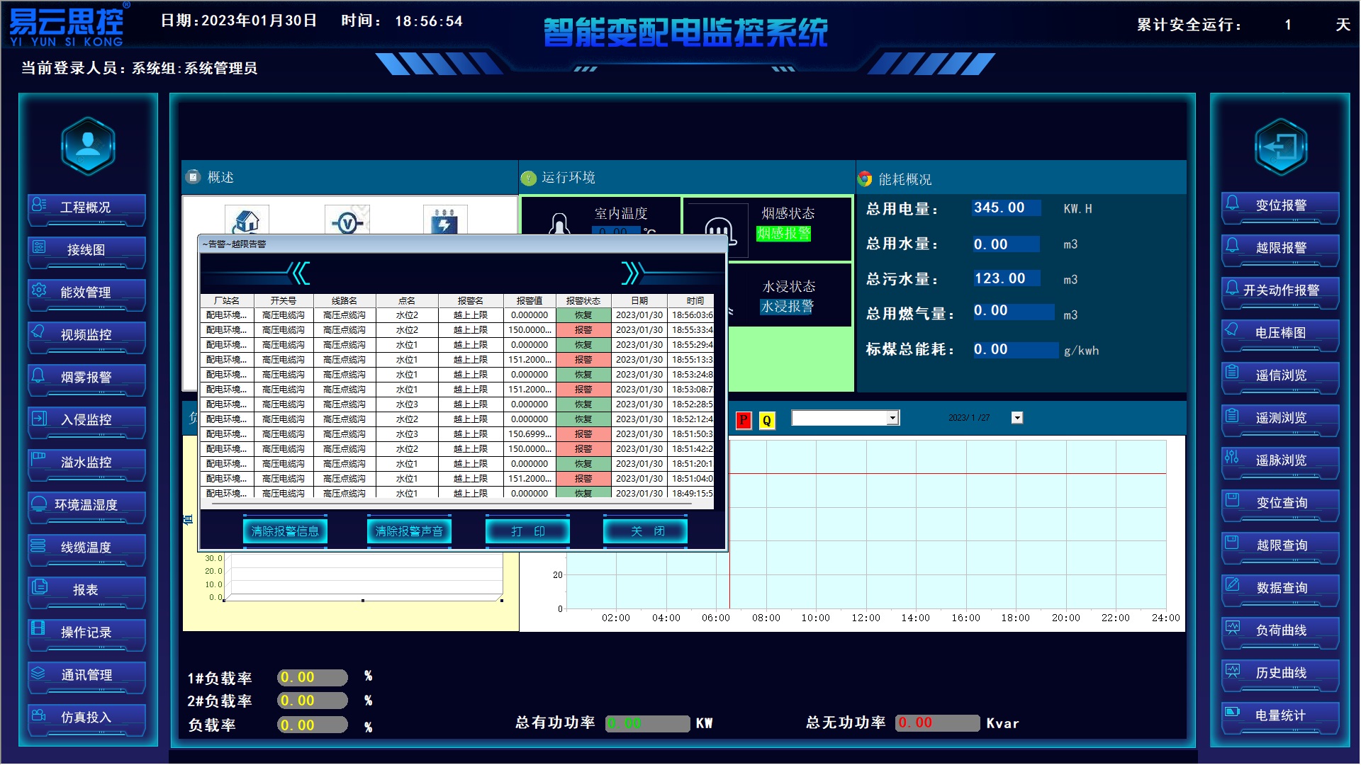Open 越限报警 menu on right sidebar

tap(1280, 248)
